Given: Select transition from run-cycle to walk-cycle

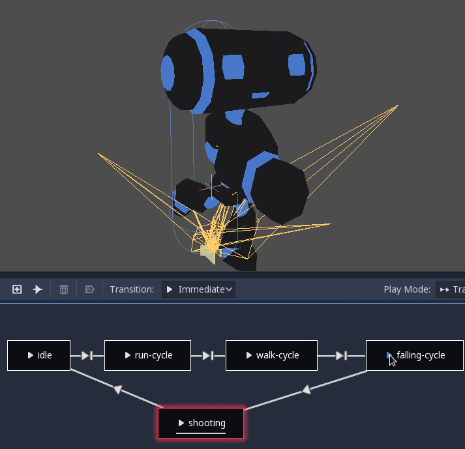Looking at the screenshot, I should (208, 356).
